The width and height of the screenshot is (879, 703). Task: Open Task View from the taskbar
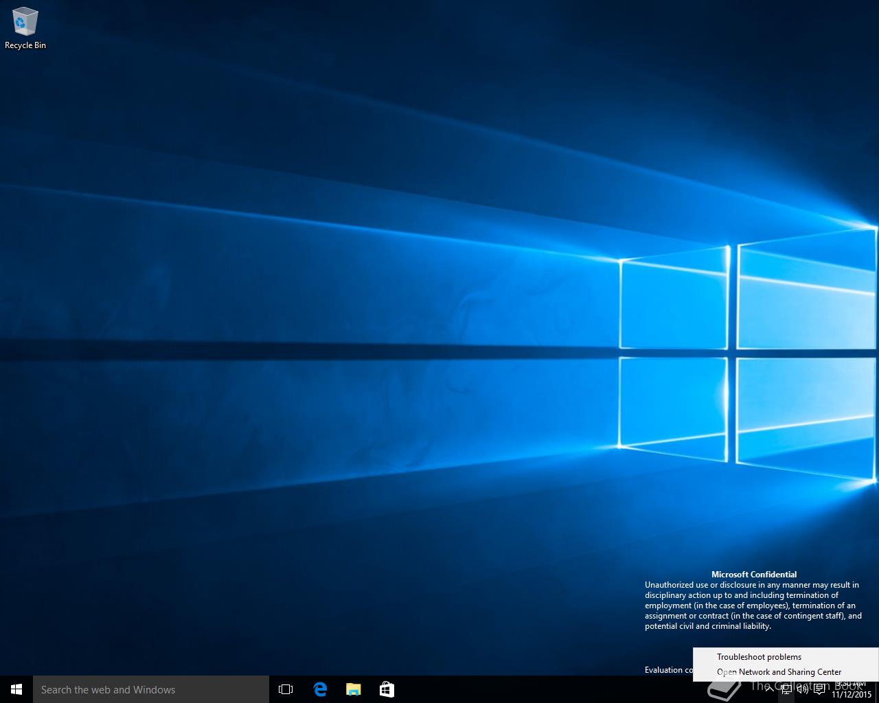(286, 689)
